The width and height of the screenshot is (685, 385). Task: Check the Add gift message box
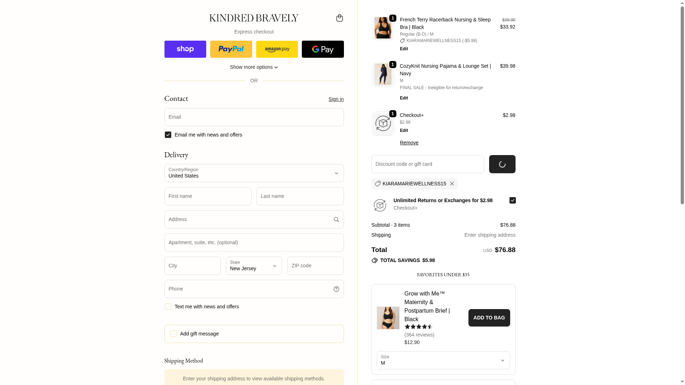[x=173, y=334]
